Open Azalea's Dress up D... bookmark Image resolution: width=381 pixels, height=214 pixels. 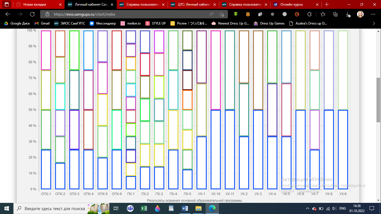[308, 23]
